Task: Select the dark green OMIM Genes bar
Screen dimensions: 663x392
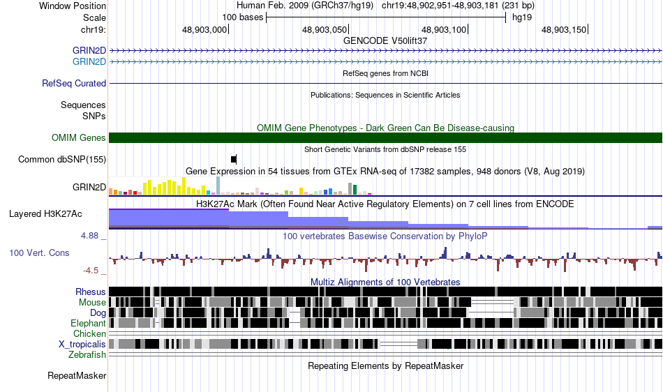Action: pyautogui.click(x=386, y=137)
